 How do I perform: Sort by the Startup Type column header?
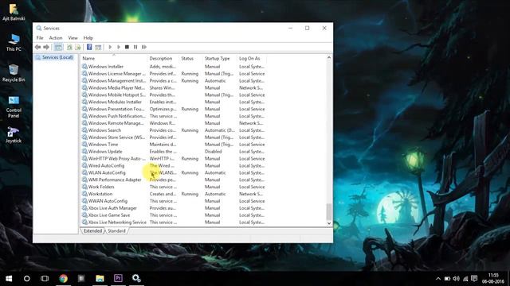pyautogui.click(x=220, y=58)
